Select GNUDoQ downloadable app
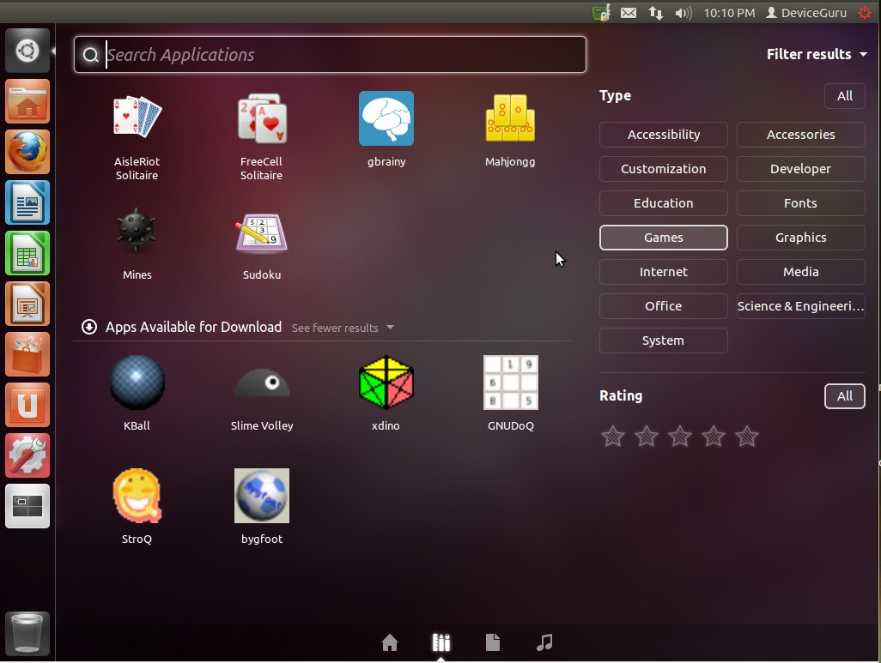The height and width of the screenshot is (663, 881). (x=511, y=393)
